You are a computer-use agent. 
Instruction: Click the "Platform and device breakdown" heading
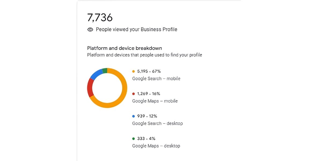(x=125, y=48)
